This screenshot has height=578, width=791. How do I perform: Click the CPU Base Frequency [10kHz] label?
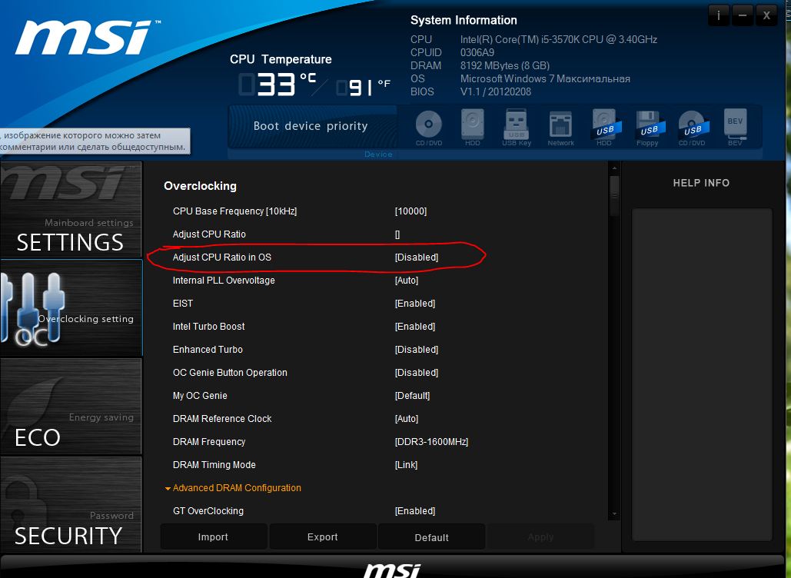click(234, 211)
